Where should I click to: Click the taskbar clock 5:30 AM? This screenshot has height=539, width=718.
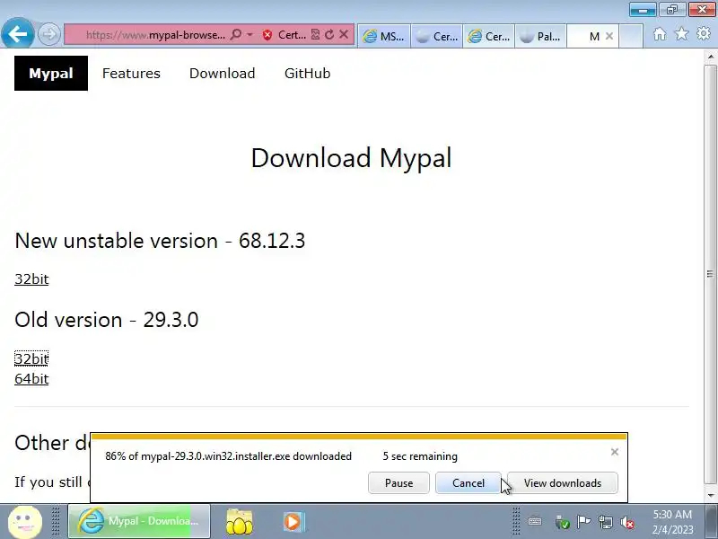pos(672,522)
